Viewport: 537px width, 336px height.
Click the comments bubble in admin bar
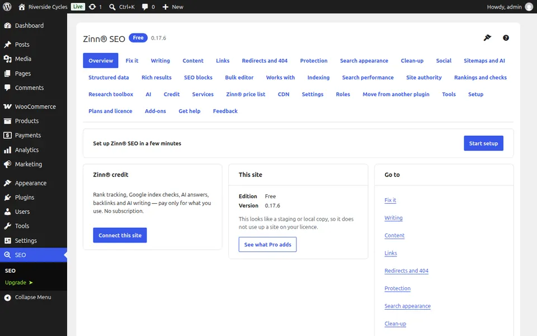click(x=144, y=7)
